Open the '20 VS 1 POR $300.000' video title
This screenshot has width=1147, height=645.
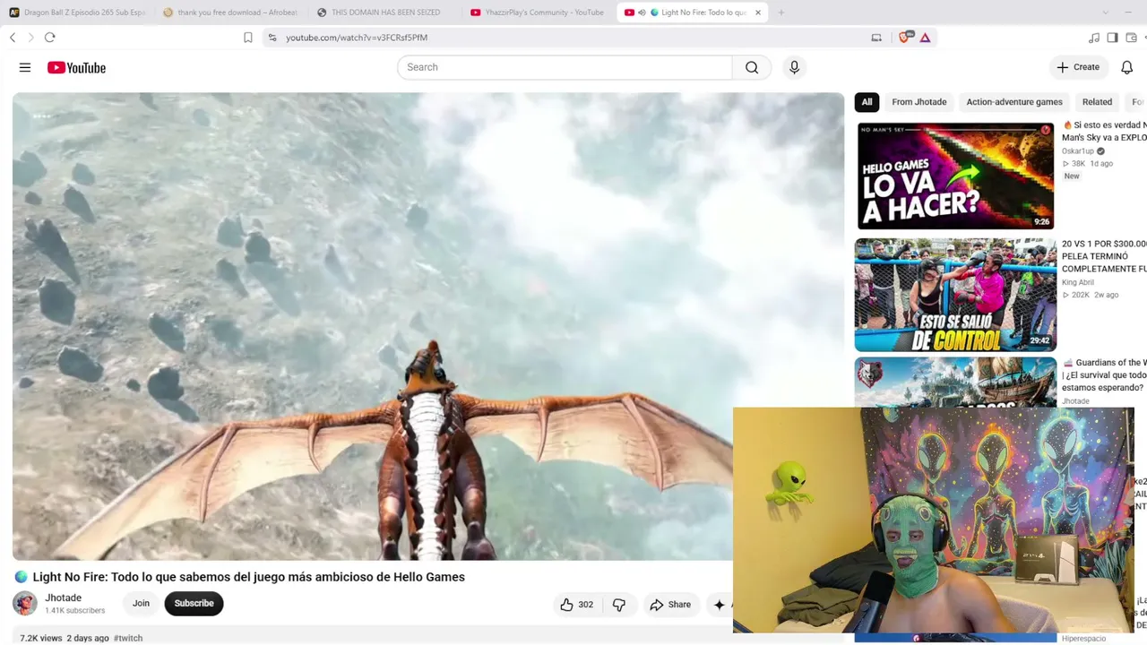point(1104,256)
